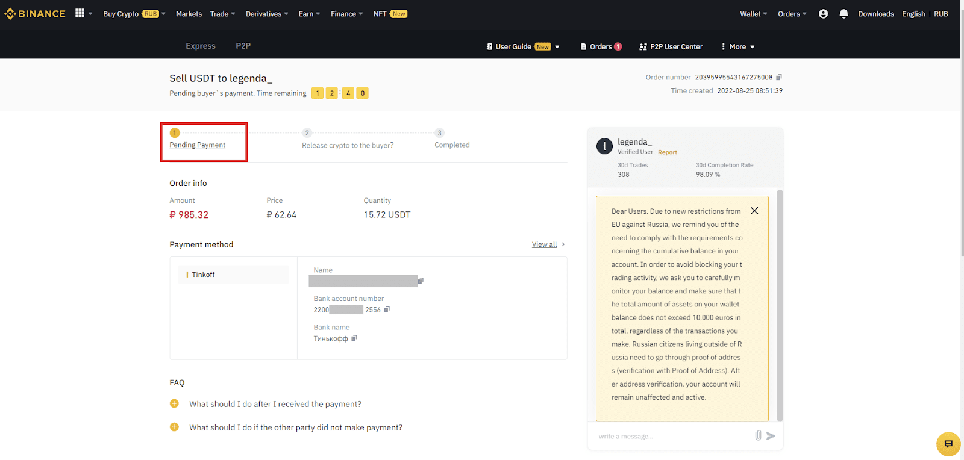
Task: Switch to the Express tab
Action: [200, 46]
